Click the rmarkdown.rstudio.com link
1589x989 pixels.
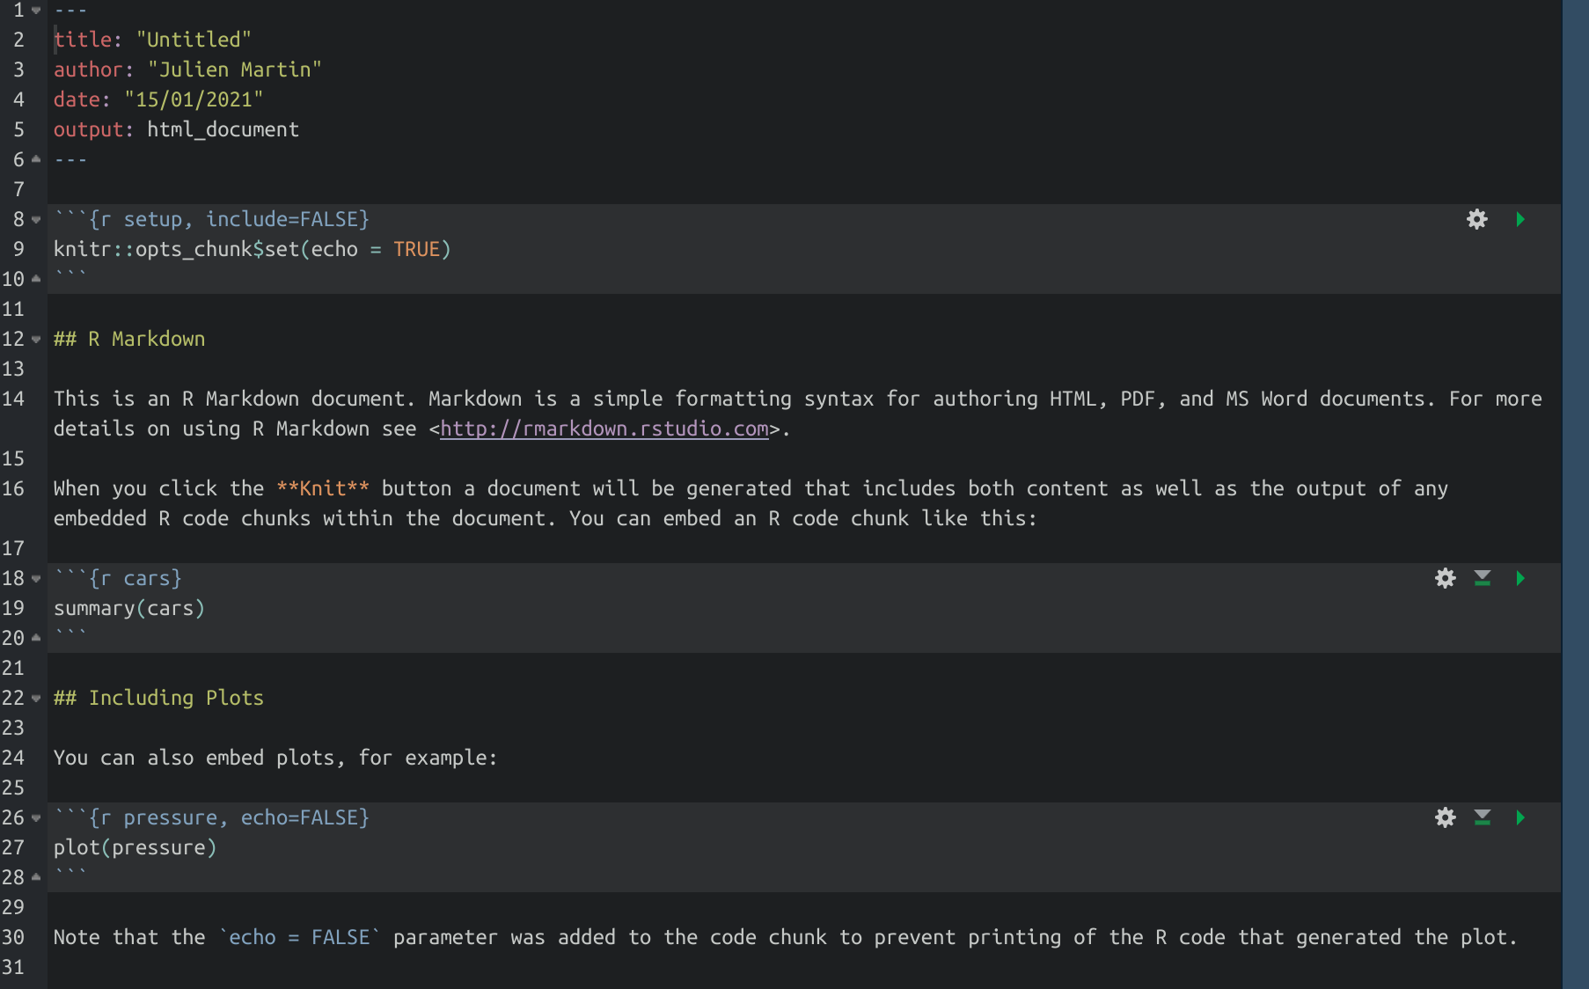click(x=604, y=429)
